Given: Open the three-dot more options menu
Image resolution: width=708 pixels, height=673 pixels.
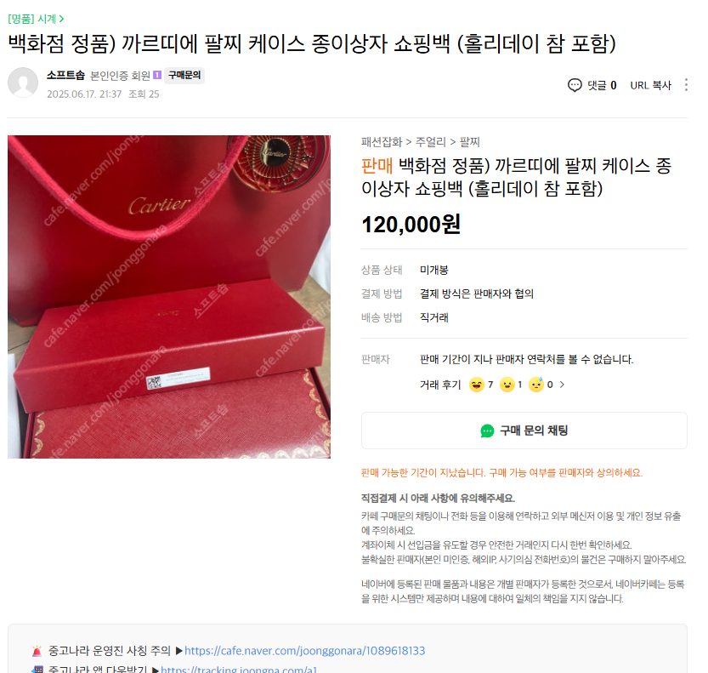Looking at the screenshot, I should tap(686, 85).
